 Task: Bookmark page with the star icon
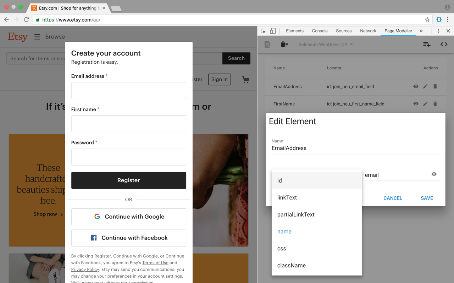(x=427, y=20)
